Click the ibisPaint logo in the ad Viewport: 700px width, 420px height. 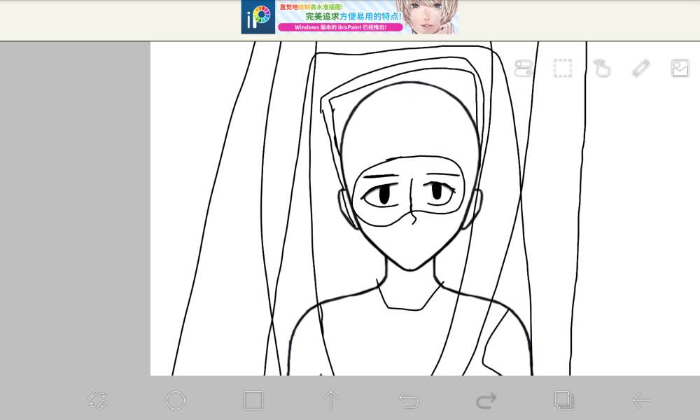point(258,17)
